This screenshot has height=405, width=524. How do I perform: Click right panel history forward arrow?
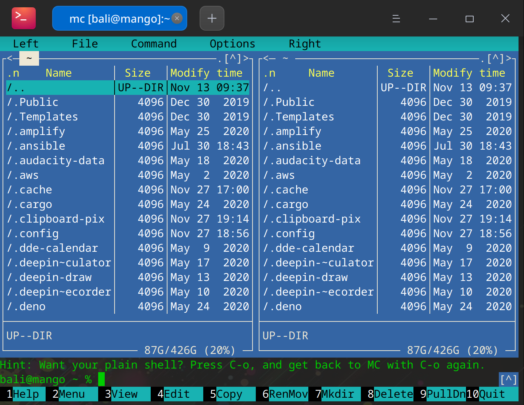509,58
